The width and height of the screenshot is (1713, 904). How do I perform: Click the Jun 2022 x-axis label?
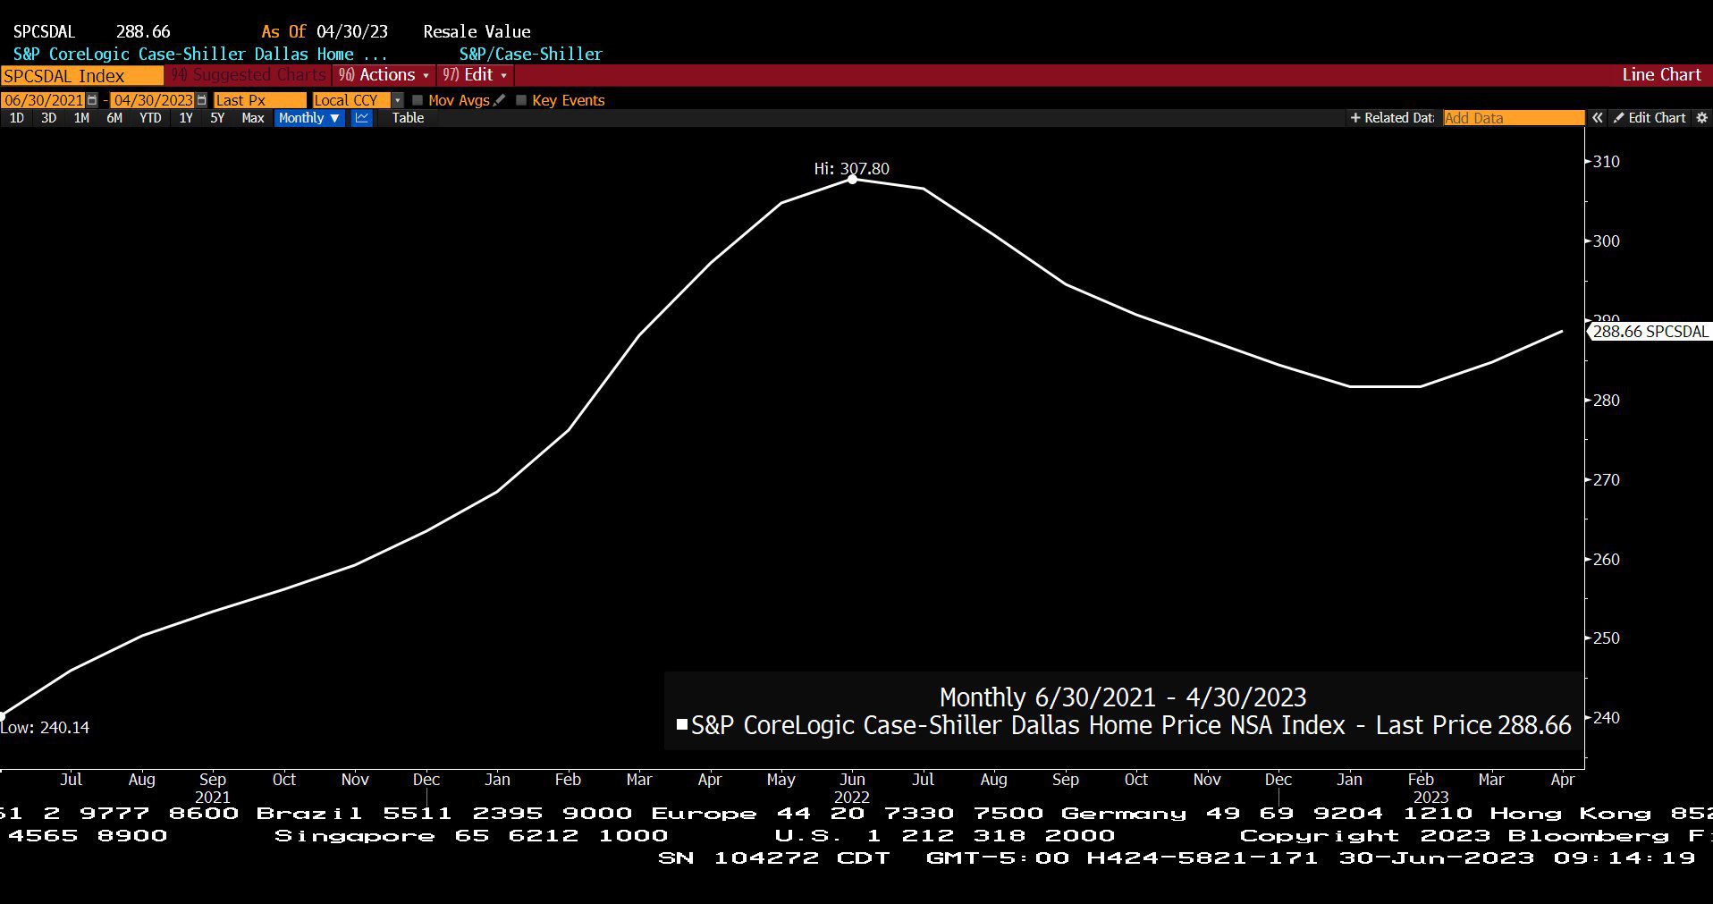[x=852, y=788]
